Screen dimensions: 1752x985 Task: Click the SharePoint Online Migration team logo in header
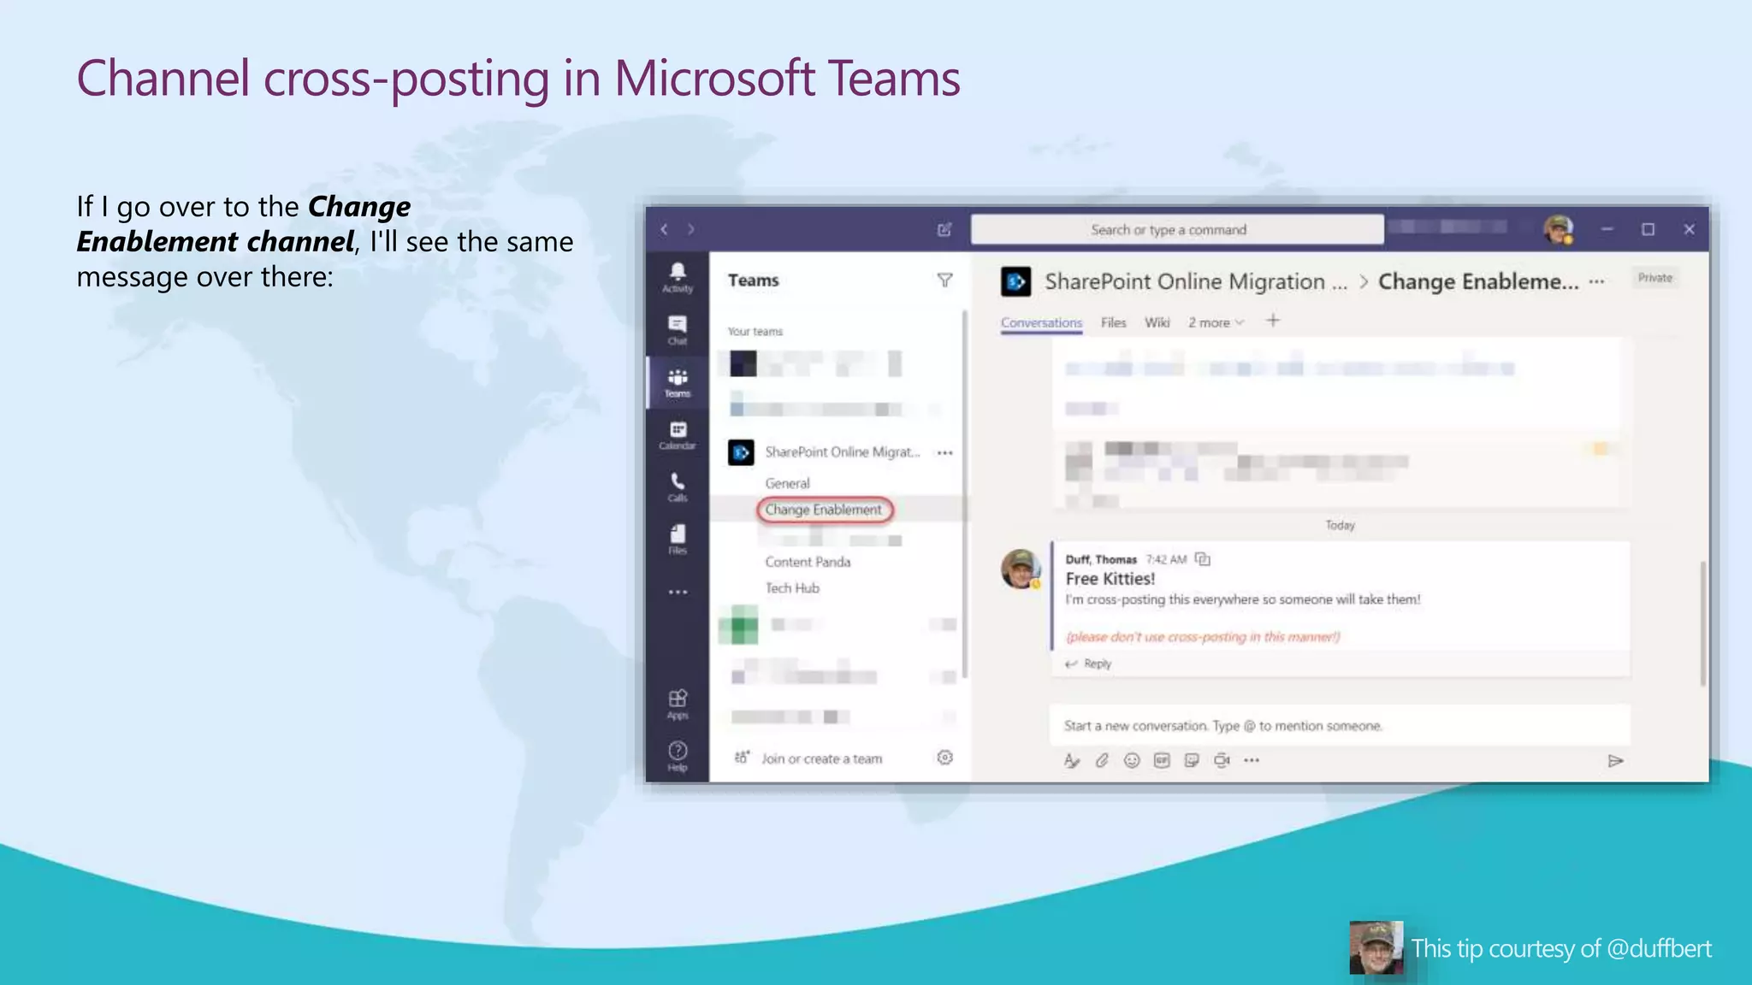click(x=1015, y=281)
